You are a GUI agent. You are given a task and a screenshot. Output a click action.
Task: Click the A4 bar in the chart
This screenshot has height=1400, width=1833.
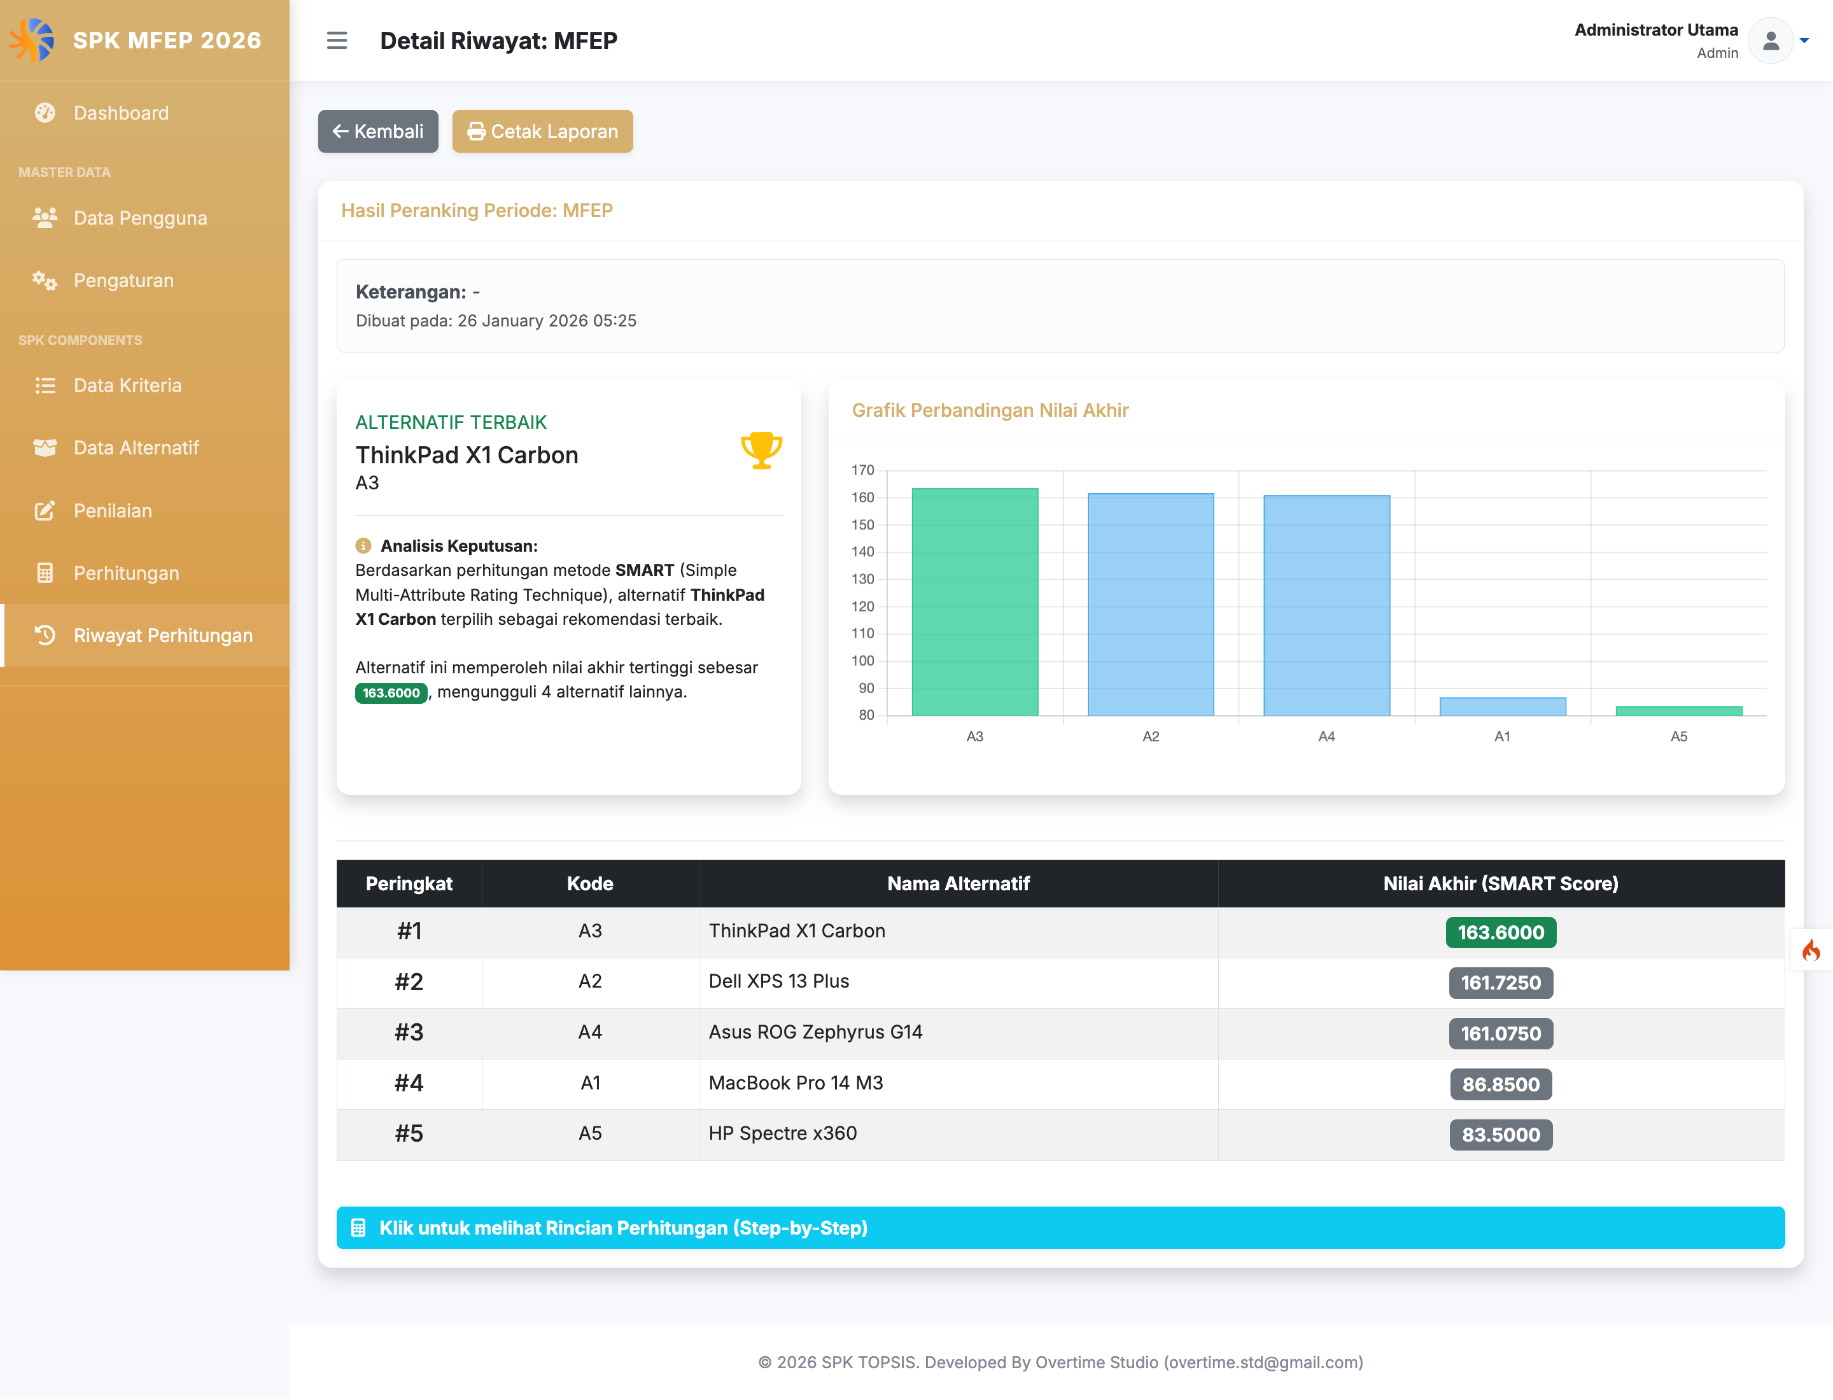[1326, 605]
